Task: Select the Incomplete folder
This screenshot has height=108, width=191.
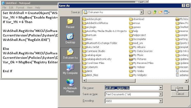Action: point(138,39)
